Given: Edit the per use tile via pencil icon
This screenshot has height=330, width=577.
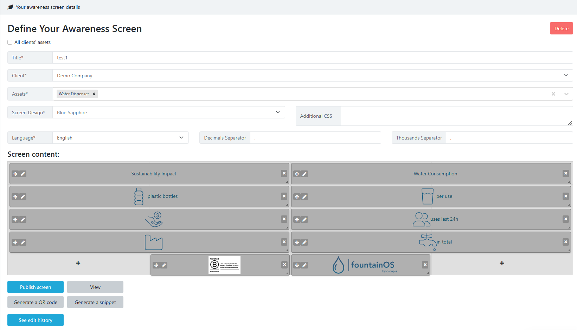Looking at the screenshot, I should [x=304, y=197].
